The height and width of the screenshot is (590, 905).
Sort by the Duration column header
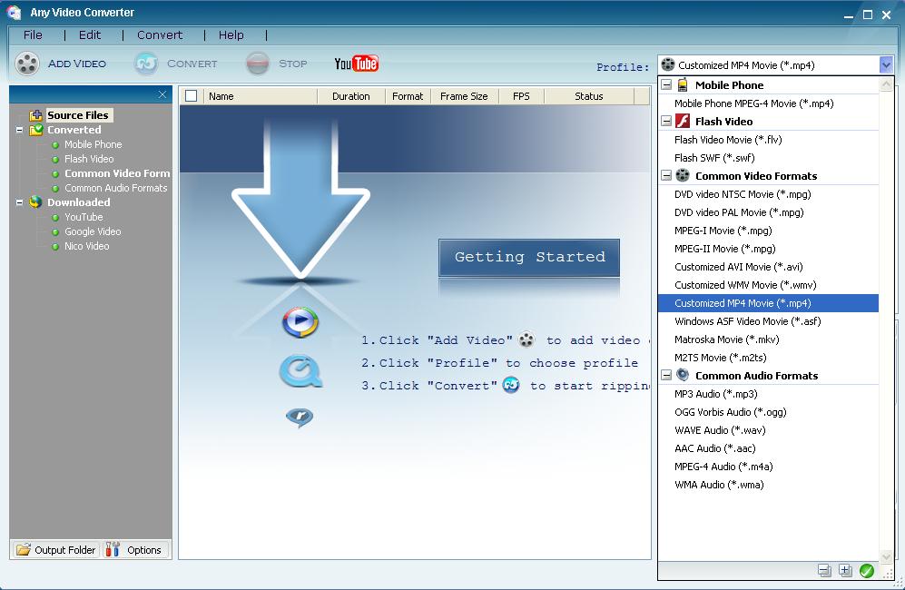pyautogui.click(x=351, y=96)
